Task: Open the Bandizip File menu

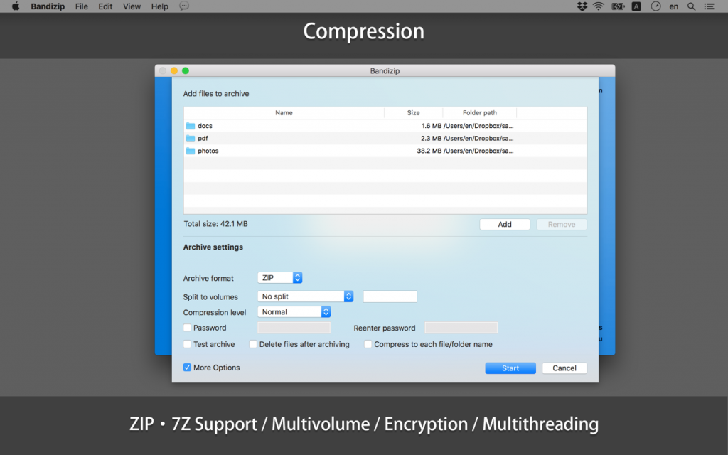Action: [81, 6]
